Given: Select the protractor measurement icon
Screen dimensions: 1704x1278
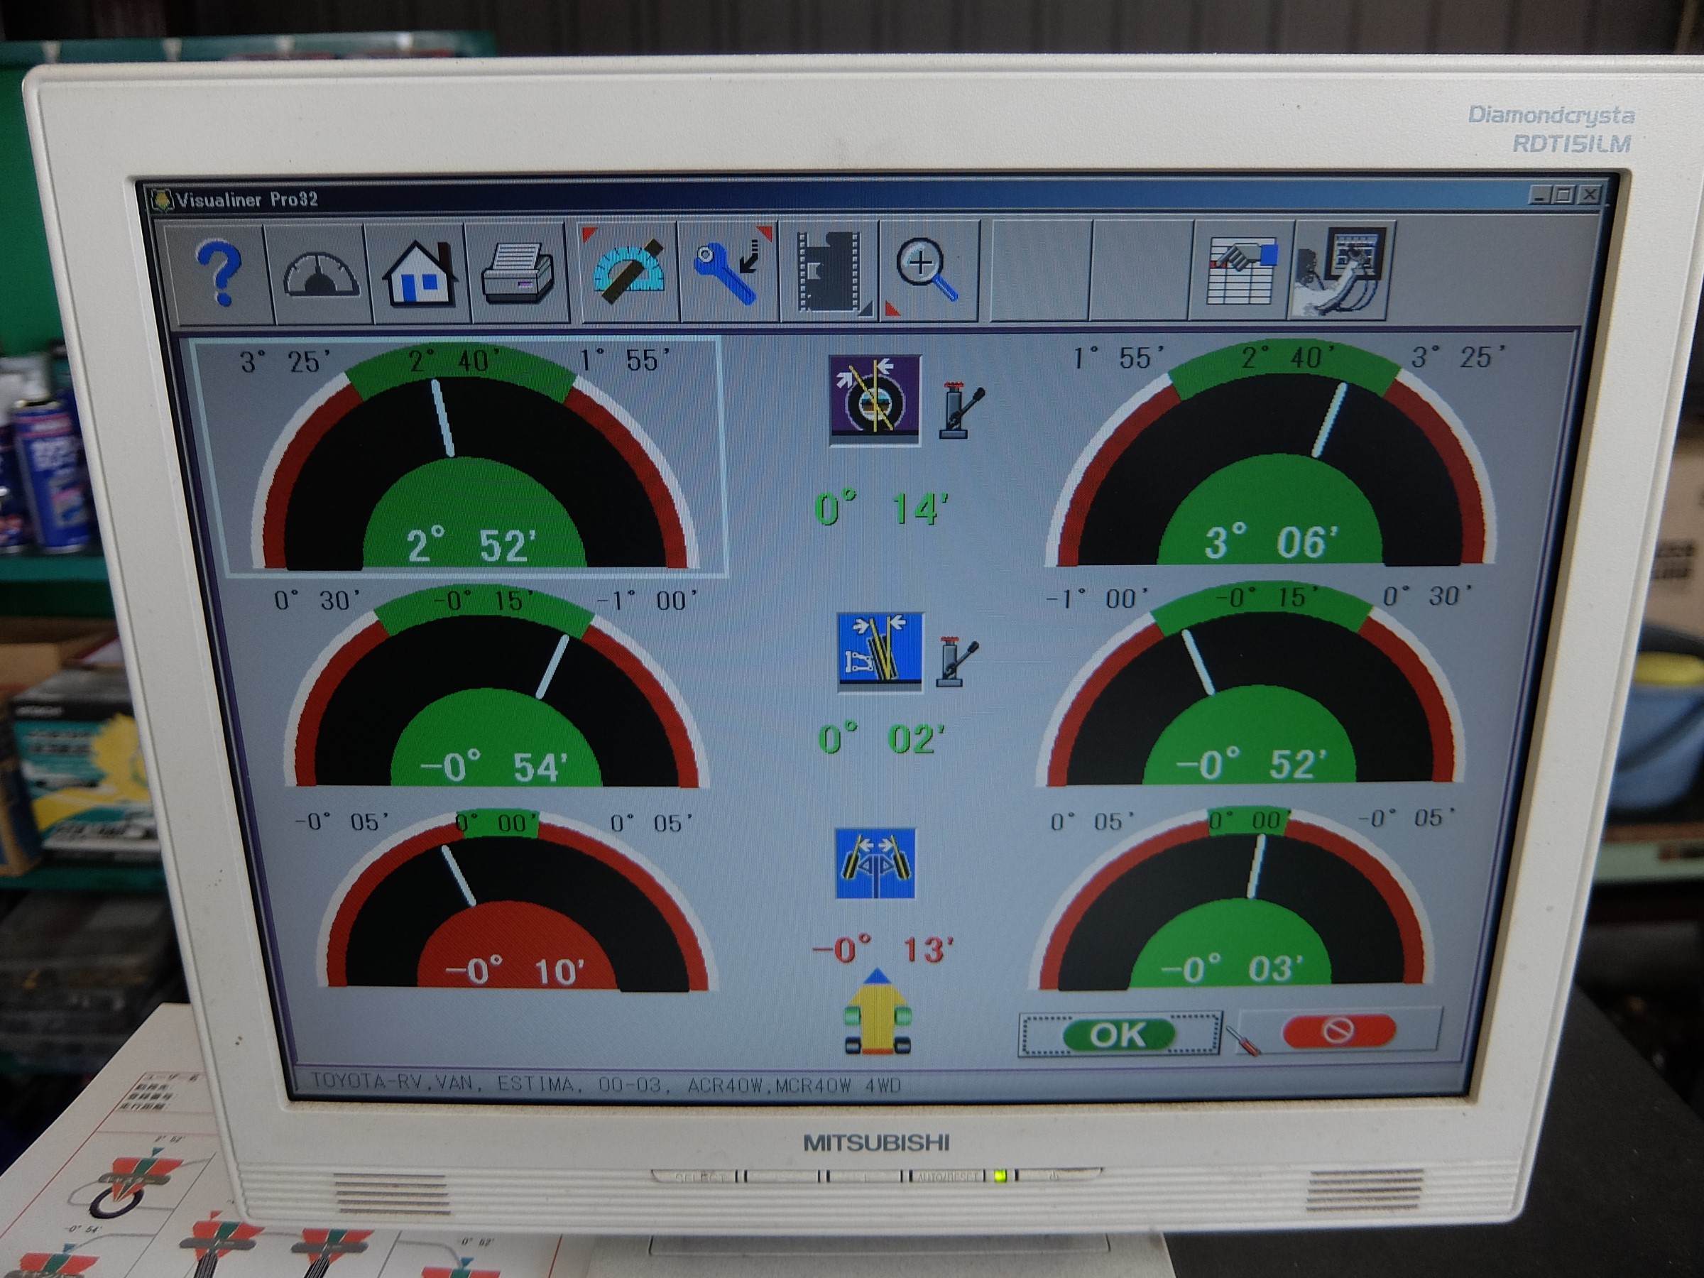Looking at the screenshot, I should point(628,271).
